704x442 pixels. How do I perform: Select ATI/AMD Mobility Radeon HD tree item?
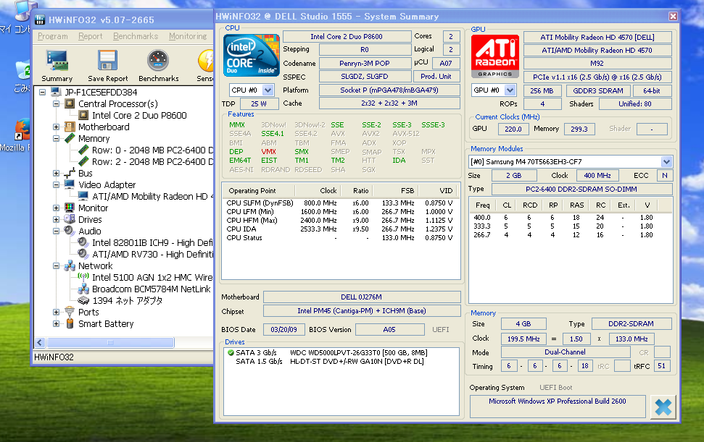point(152,196)
